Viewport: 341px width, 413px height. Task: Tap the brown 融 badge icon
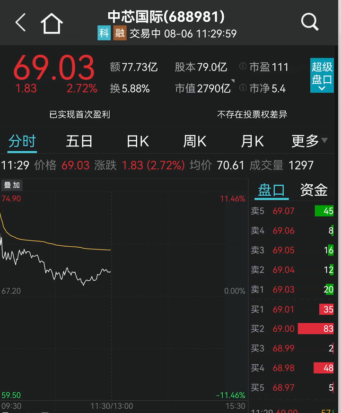point(120,34)
